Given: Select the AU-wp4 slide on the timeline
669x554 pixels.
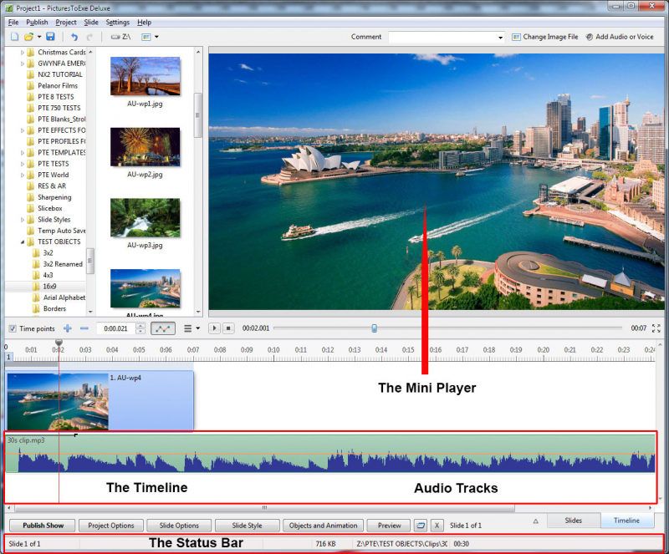Looking at the screenshot, I should [100, 400].
